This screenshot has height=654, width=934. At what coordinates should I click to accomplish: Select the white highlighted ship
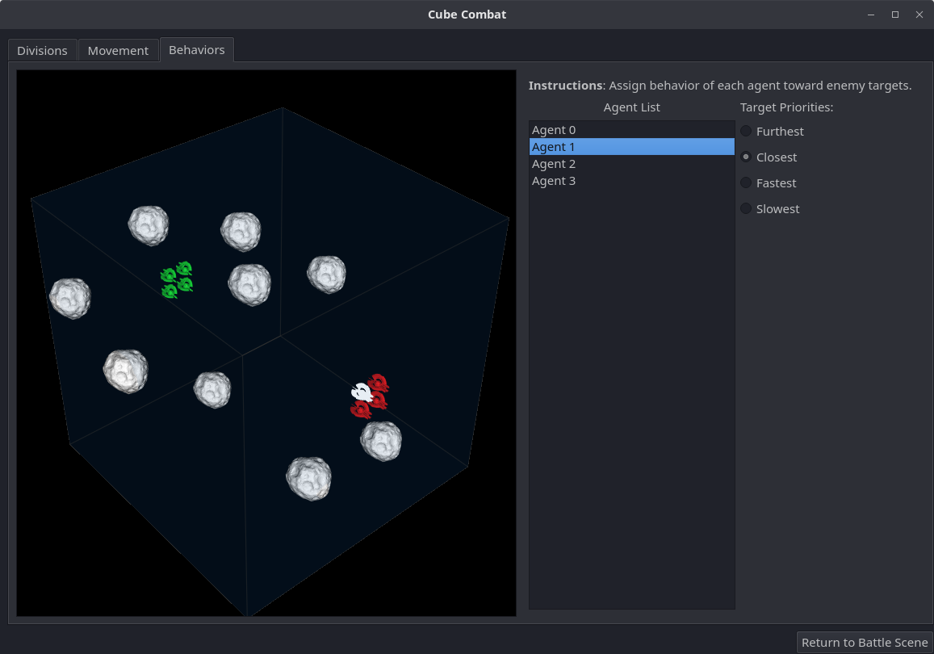pos(361,392)
